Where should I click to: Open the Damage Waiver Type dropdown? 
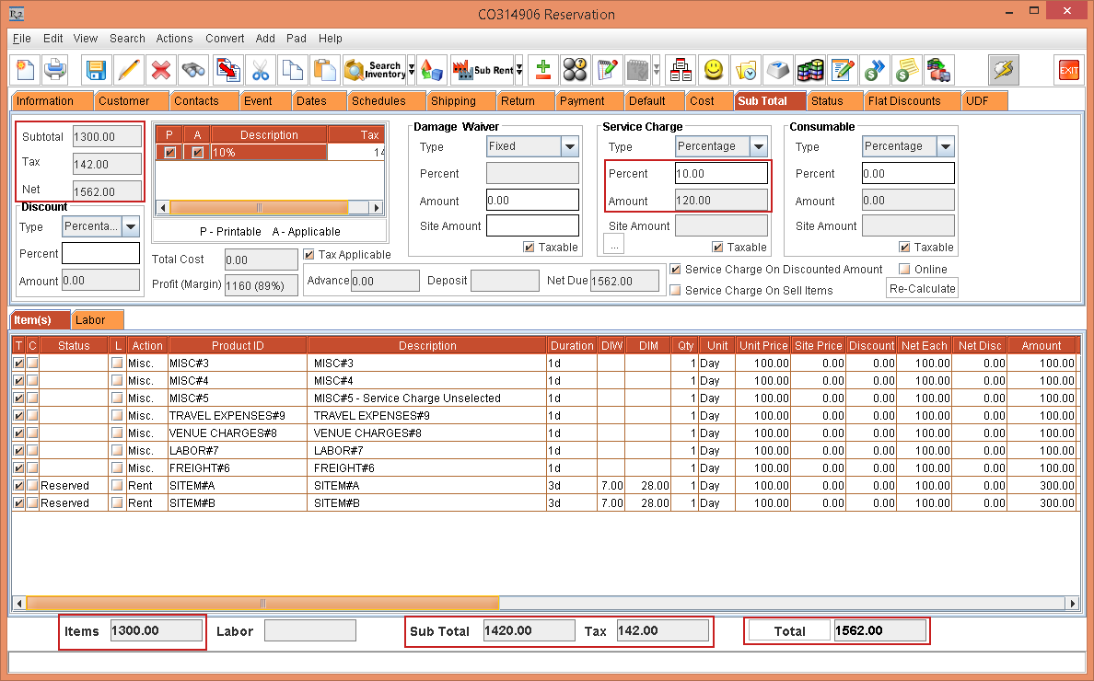[x=569, y=147]
